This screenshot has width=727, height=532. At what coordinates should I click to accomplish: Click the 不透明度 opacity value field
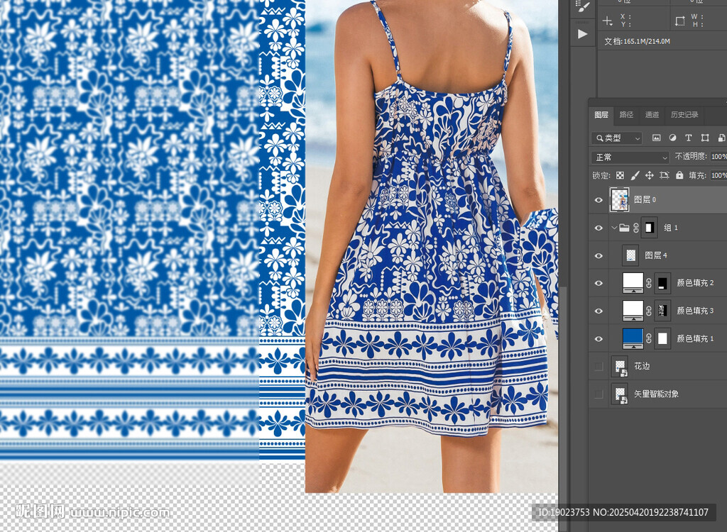718,157
